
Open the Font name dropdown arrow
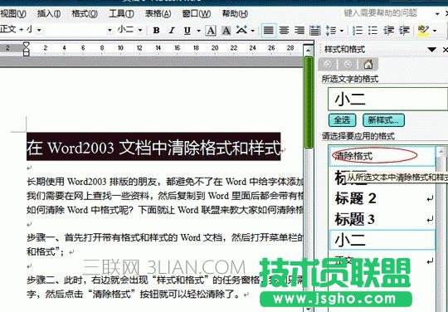point(110,30)
